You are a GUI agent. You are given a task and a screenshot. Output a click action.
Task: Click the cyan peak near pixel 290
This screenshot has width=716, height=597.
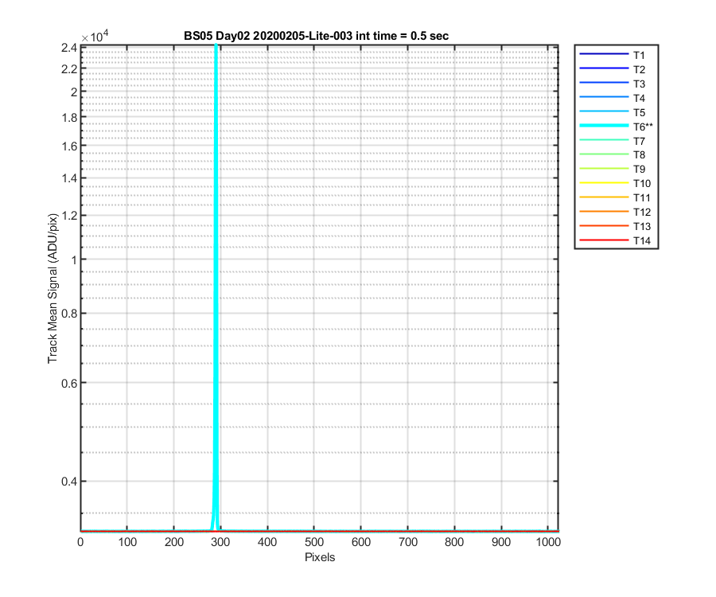pos(216,288)
